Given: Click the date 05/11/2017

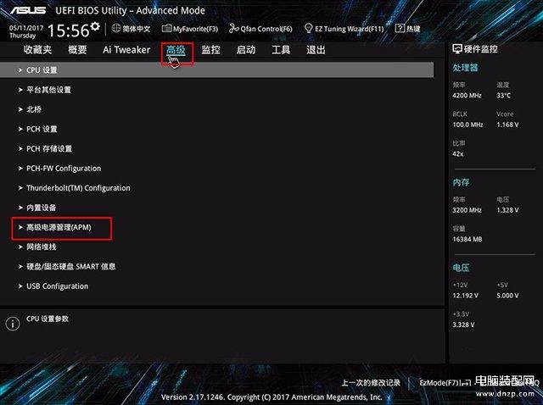Looking at the screenshot, I should point(26,28).
